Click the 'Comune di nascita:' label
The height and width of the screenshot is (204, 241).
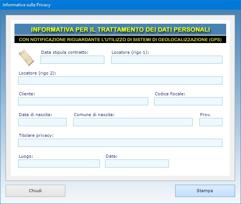[x=94, y=115]
